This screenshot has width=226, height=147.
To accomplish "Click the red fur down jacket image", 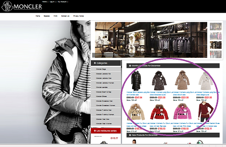I will (159, 112).
